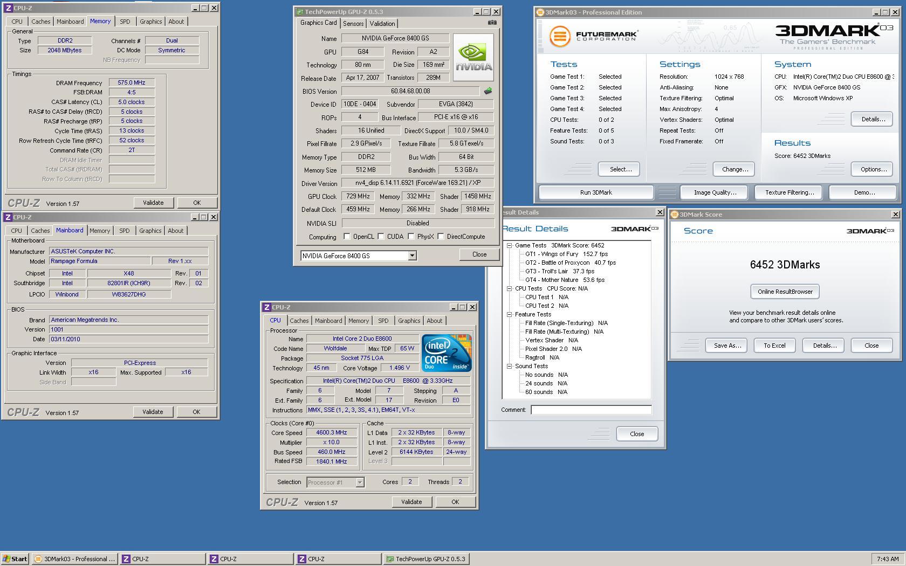Click the 6452 3DMarks score text
Screen dimensions: 906x566
tap(785, 265)
